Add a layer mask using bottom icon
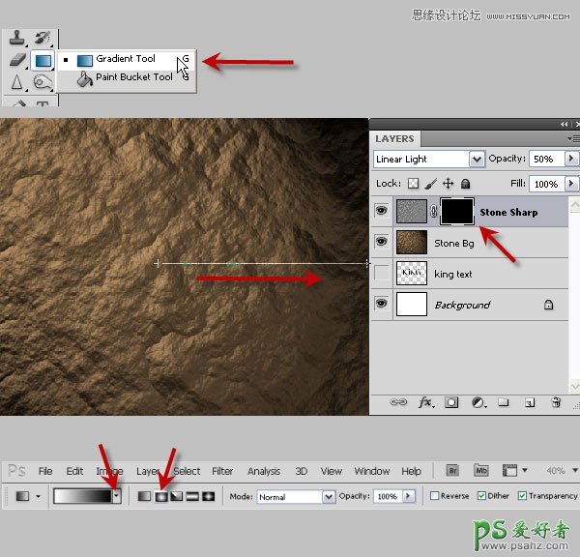The image size is (580, 557). click(451, 401)
